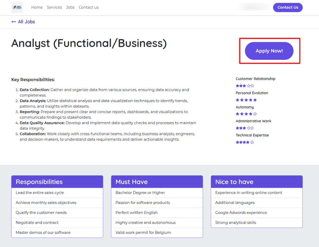Open the Home menu item
This screenshot has width=319, height=247.
point(37,7)
